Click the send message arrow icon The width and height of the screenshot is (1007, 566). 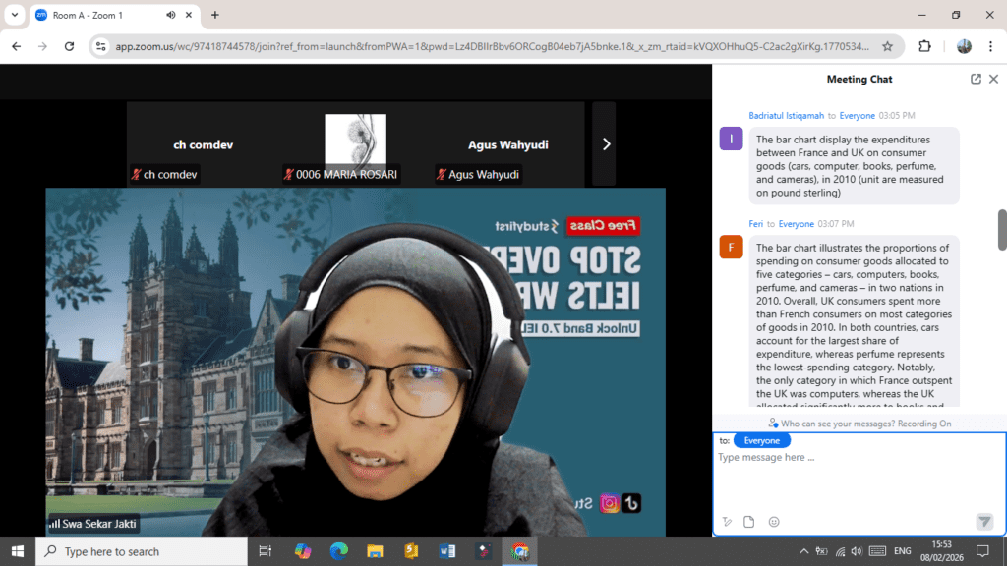pyautogui.click(x=984, y=522)
